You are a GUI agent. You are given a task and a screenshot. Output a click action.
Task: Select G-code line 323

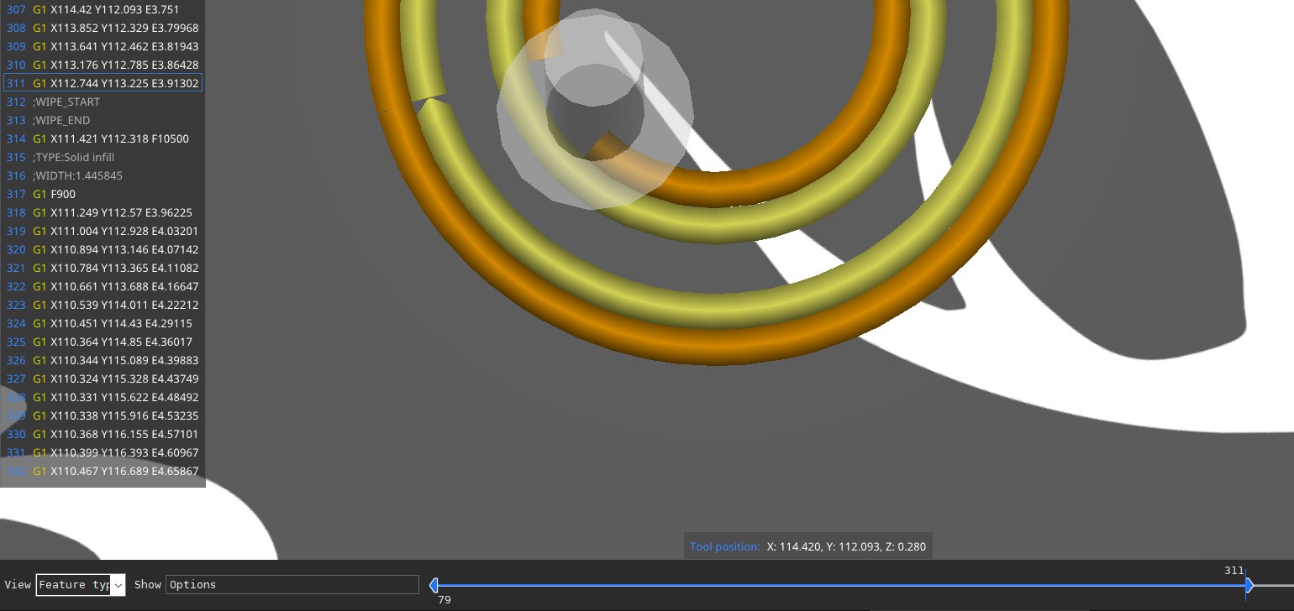point(103,305)
